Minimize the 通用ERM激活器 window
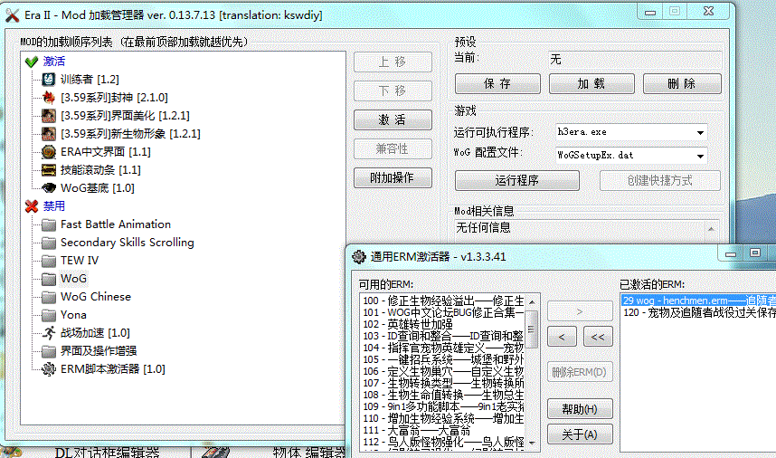The height and width of the screenshot is (458, 776). point(730,253)
